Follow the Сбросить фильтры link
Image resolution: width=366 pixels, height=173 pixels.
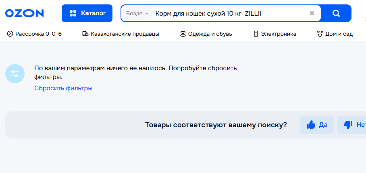(x=63, y=88)
